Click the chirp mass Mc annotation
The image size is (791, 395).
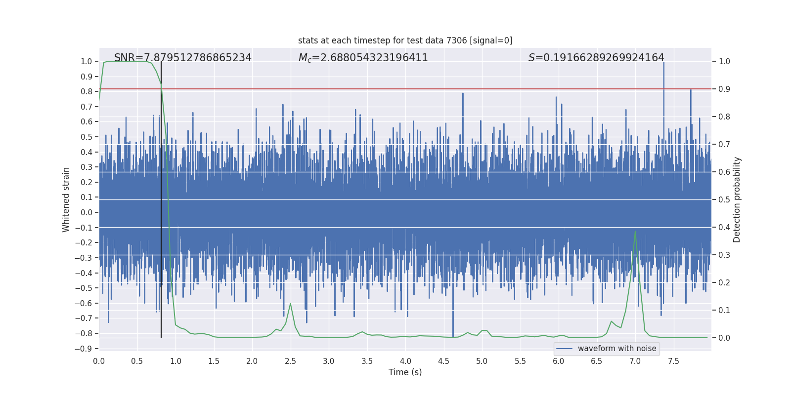pyautogui.click(x=363, y=58)
